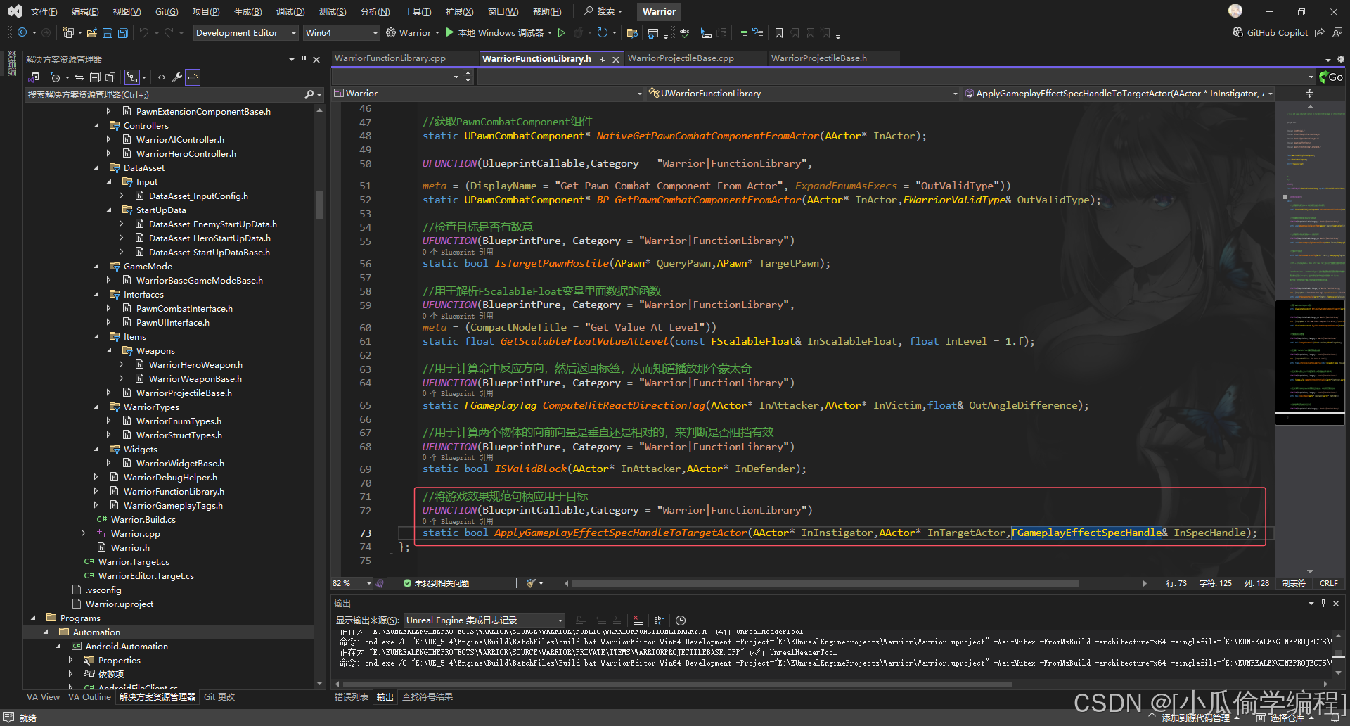Open the UWarriorFunctionLibrary class dropdown
This screenshot has height=726, width=1350.
803,93
